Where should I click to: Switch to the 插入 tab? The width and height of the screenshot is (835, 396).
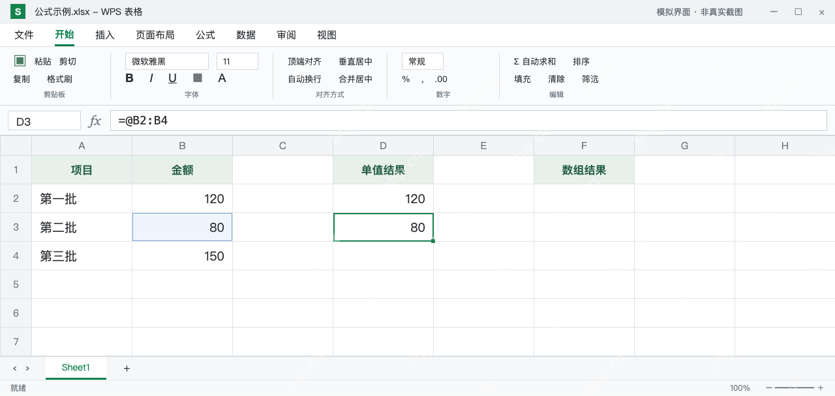click(105, 35)
